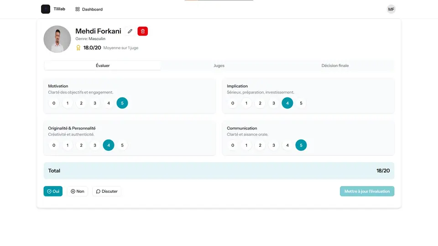Set Motivation score to 0

(x=54, y=103)
